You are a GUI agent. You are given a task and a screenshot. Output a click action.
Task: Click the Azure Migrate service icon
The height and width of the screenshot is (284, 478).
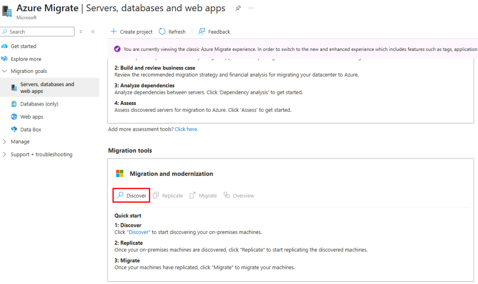(x=7, y=11)
